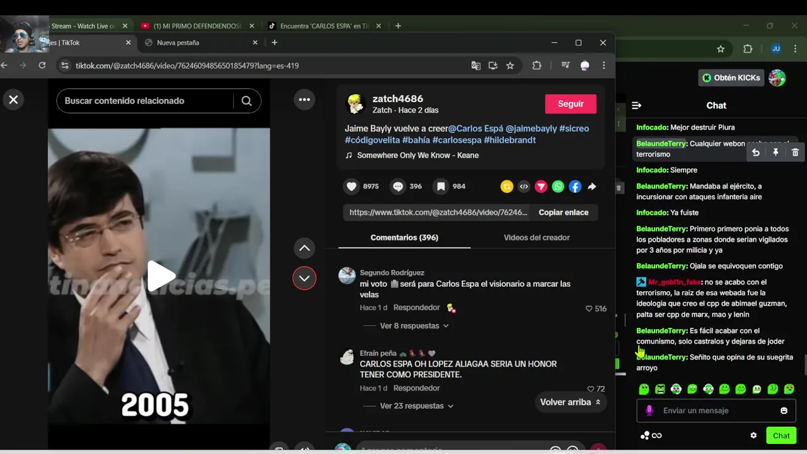Open more share options with the arrow icon

tap(592, 187)
